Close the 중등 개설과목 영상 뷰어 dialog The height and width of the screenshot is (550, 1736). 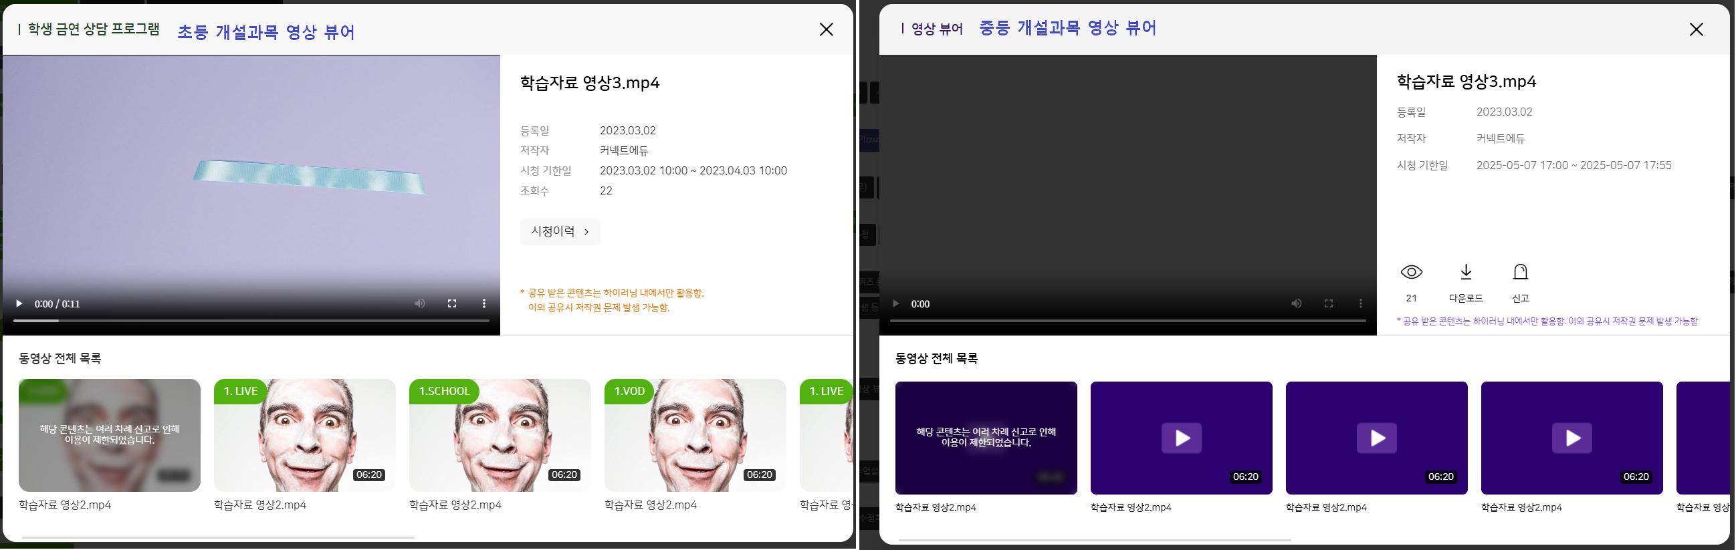[x=1697, y=29]
